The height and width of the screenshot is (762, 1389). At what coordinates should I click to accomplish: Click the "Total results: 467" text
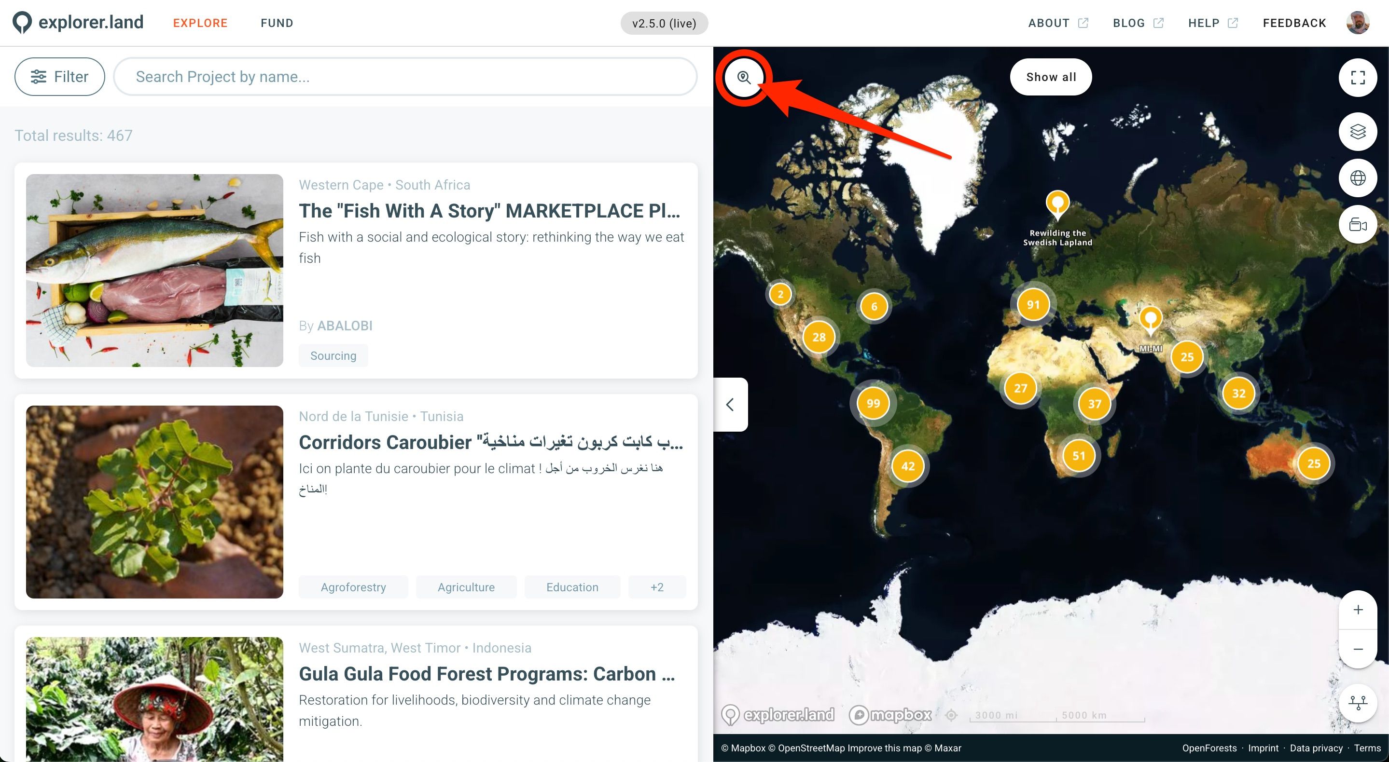coord(73,135)
